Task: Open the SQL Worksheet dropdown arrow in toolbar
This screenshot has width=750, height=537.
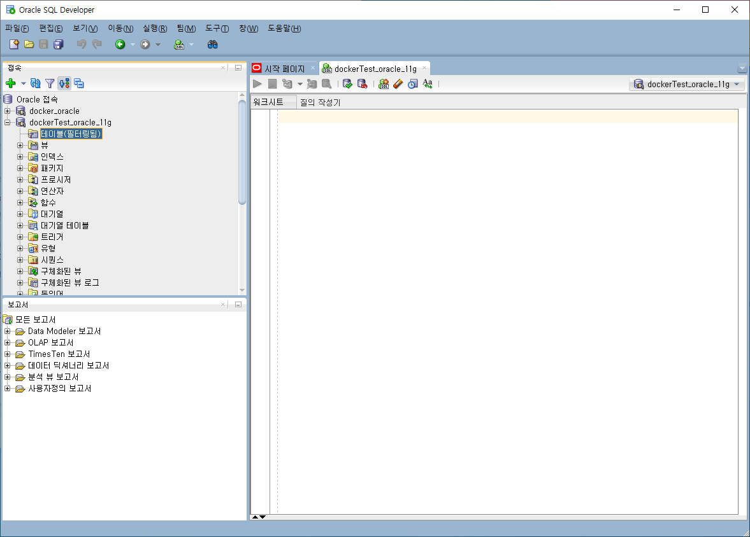Action: (x=191, y=45)
